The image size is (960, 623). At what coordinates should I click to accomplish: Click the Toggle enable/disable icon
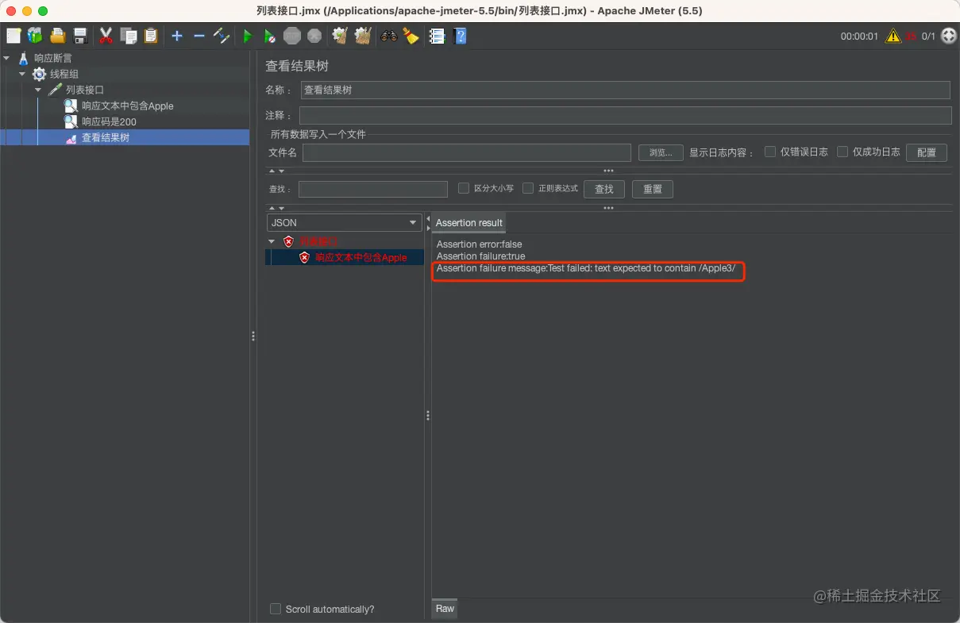pyautogui.click(x=222, y=36)
